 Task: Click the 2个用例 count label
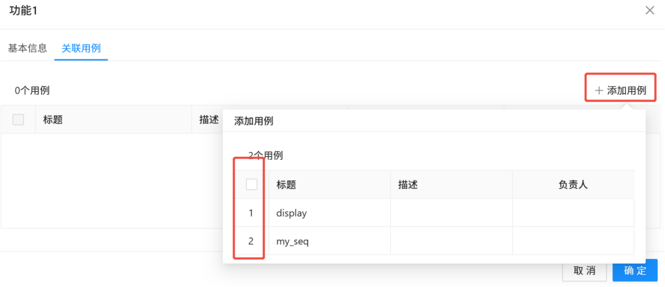(x=265, y=156)
